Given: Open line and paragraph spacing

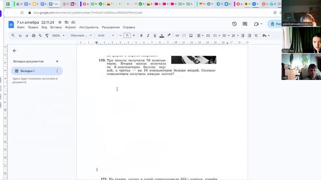Looking at the screenshot, I should point(208,35).
